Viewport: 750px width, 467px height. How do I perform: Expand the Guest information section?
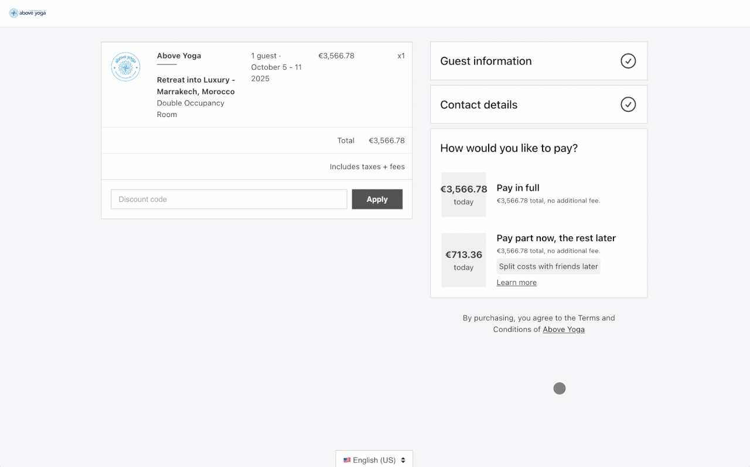(x=486, y=61)
